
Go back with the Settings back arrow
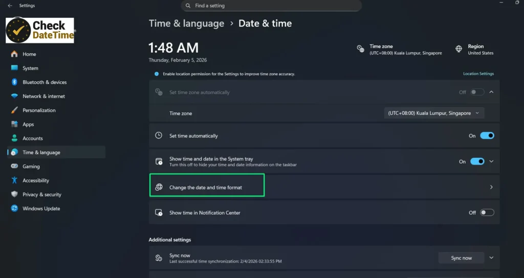(10, 6)
